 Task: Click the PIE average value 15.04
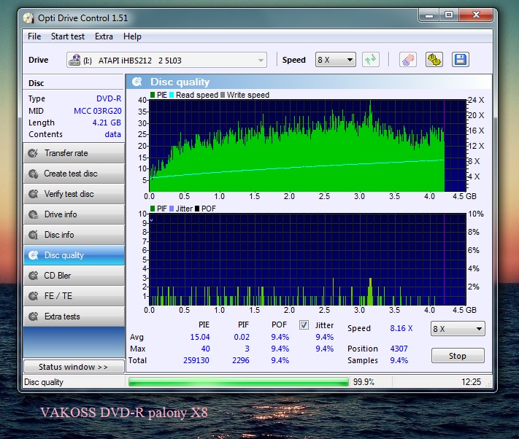pyautogui.click(x=200, y=337)
